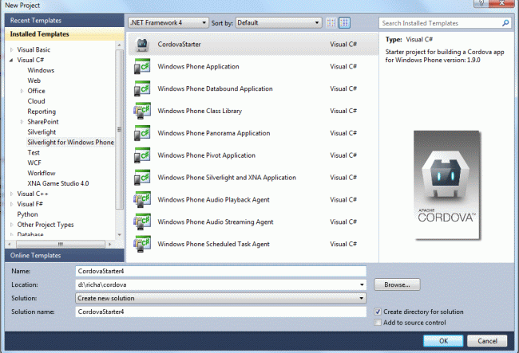Close the New Project dialog
This screenshot has width=519, height=353.
pos(501,3)
